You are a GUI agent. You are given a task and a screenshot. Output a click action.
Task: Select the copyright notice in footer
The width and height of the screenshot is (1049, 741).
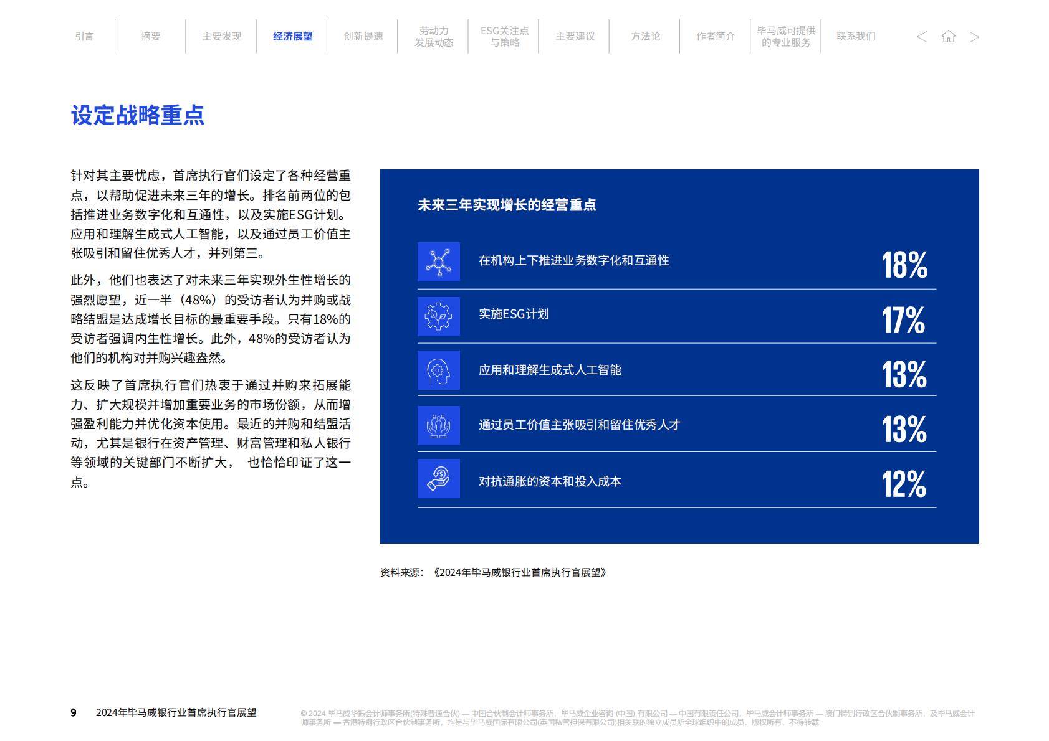click(x=637, y=718)
